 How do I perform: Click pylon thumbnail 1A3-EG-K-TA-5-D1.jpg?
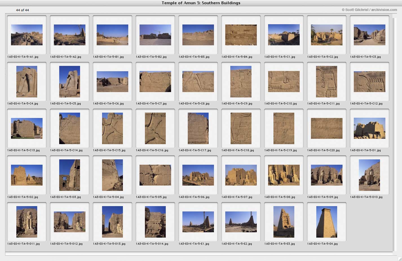(370, 128)
